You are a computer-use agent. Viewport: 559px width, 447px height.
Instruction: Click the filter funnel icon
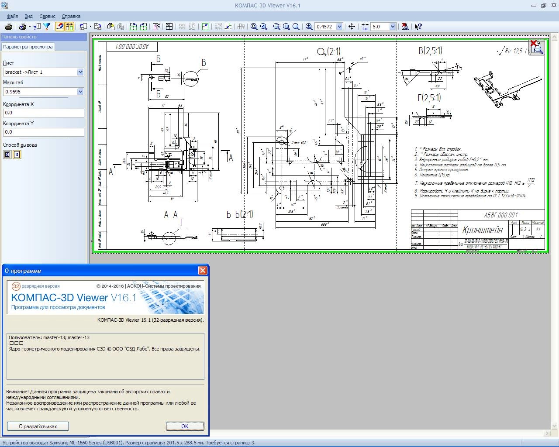click(47, 27)
